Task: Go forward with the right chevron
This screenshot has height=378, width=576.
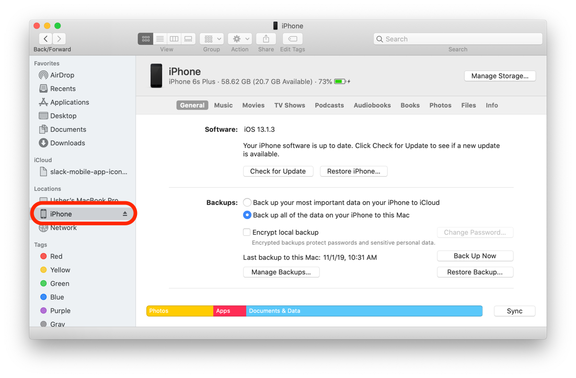Action: (x=59, y=39)
